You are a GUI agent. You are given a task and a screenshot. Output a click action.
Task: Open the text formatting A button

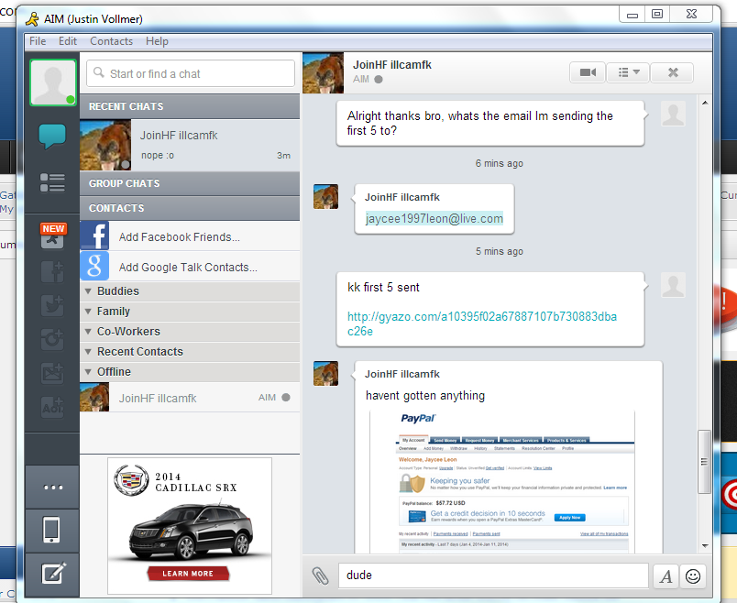tap(665, 576)
